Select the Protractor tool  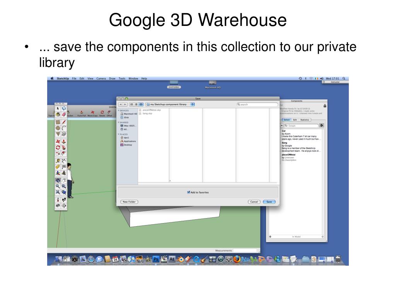point(58,167)
